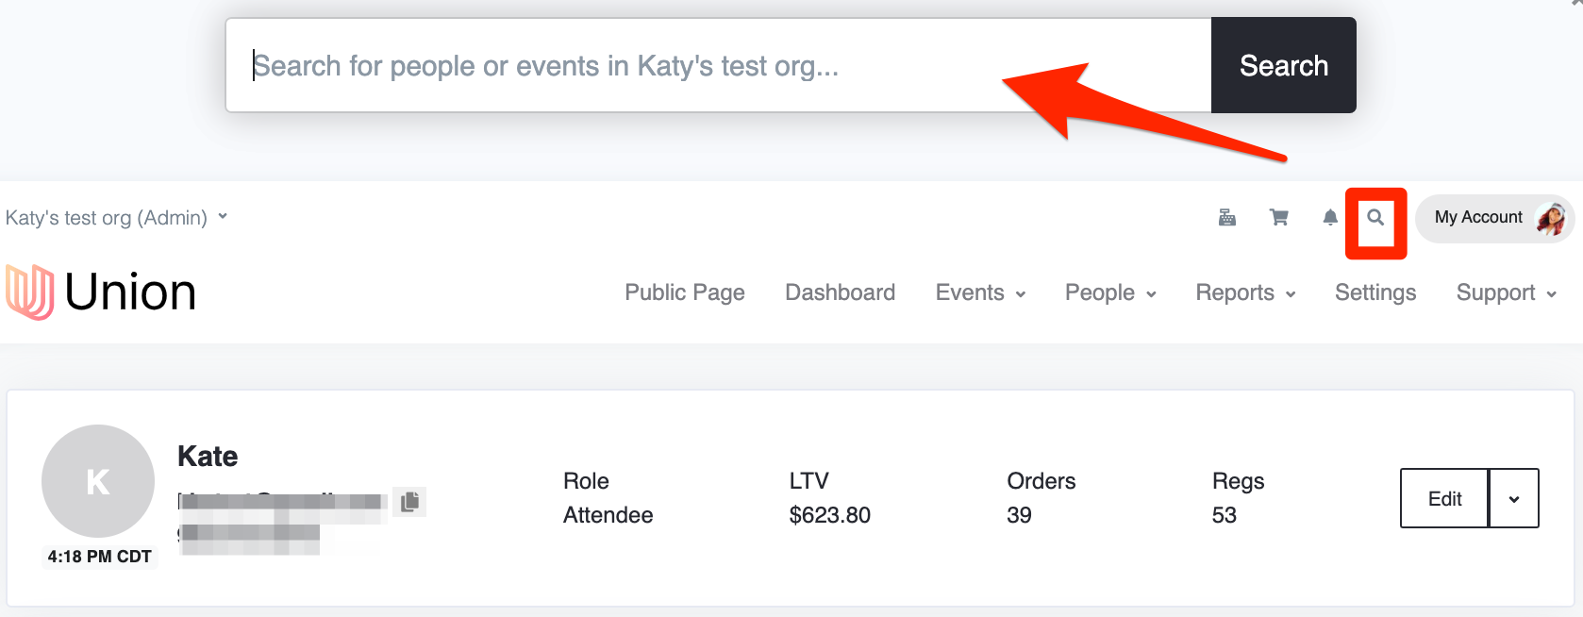The height and width of the screenshot is (617, 1583).
Task: Go to the Public Page menu item
Action: click(x=685, y=293)
